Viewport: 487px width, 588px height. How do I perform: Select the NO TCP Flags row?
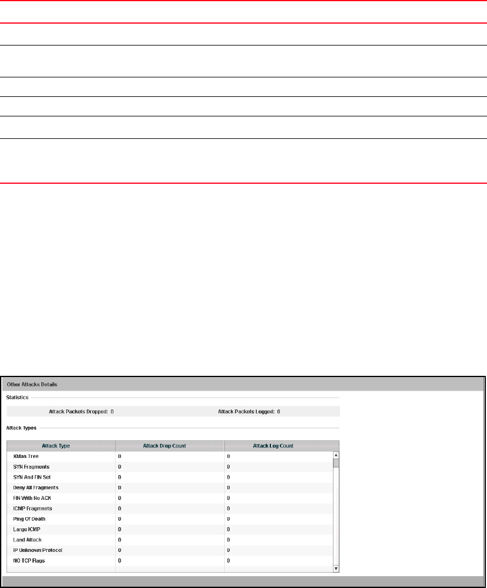tap(169, 561)
